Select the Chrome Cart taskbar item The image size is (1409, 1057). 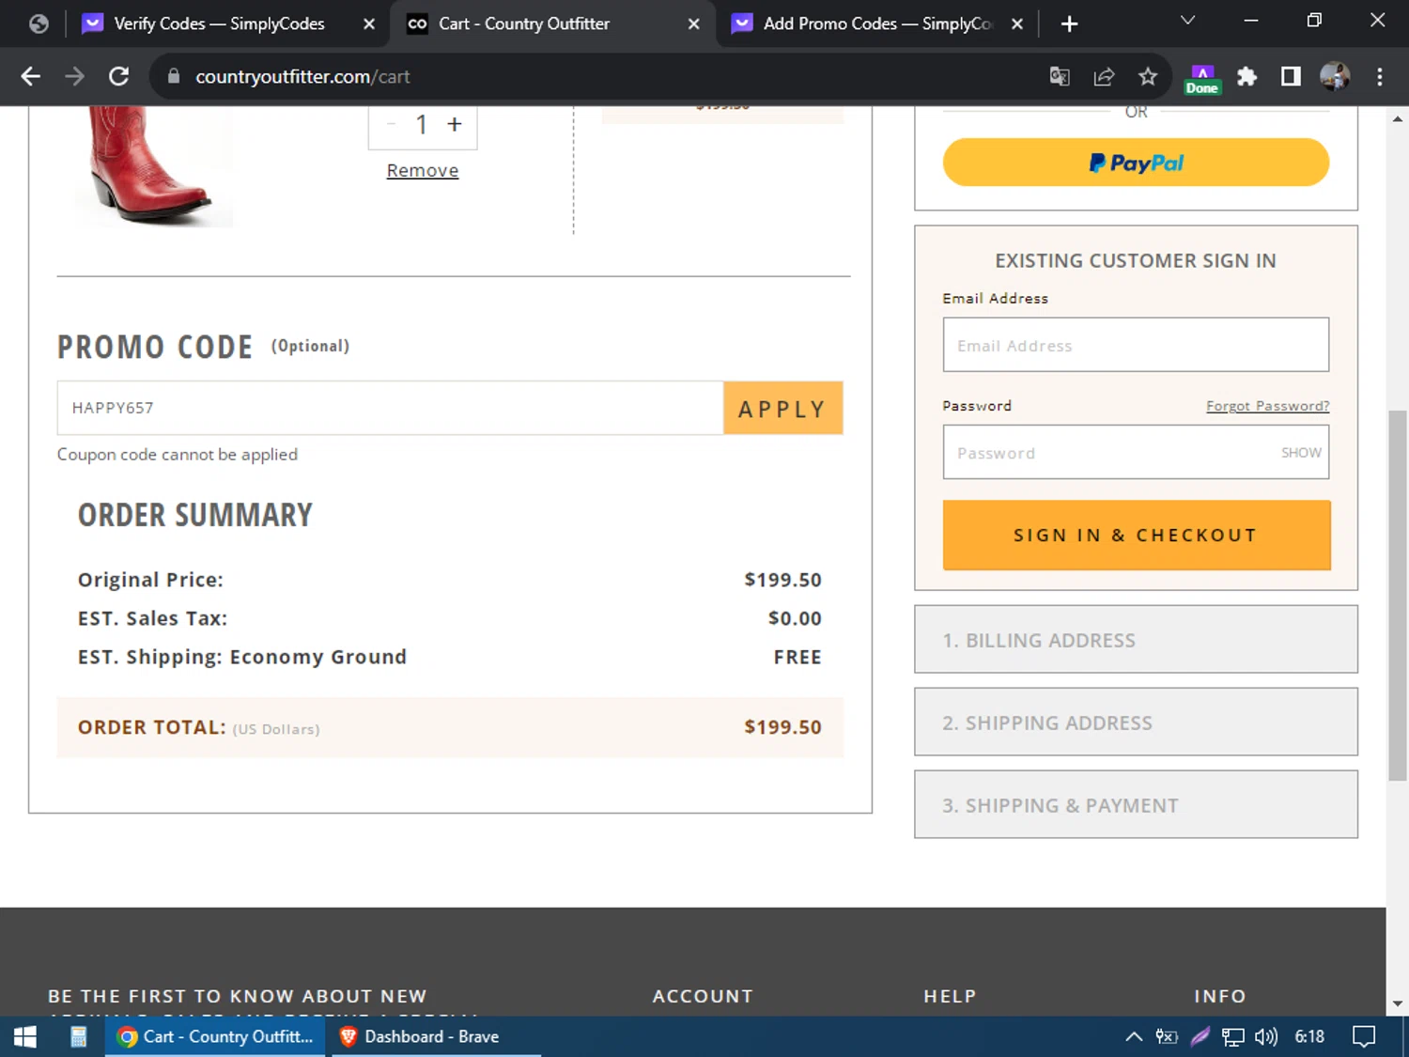point(215,1036)
